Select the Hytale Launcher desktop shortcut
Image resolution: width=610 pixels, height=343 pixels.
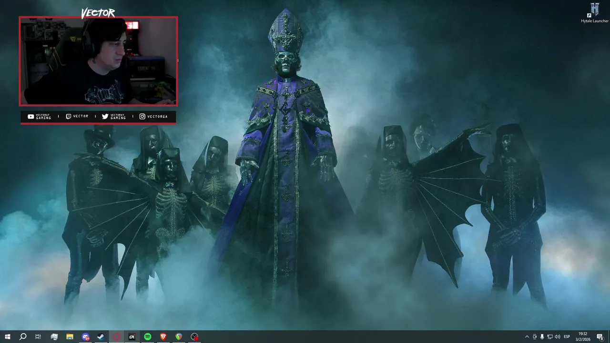click(x=594, y=13)
